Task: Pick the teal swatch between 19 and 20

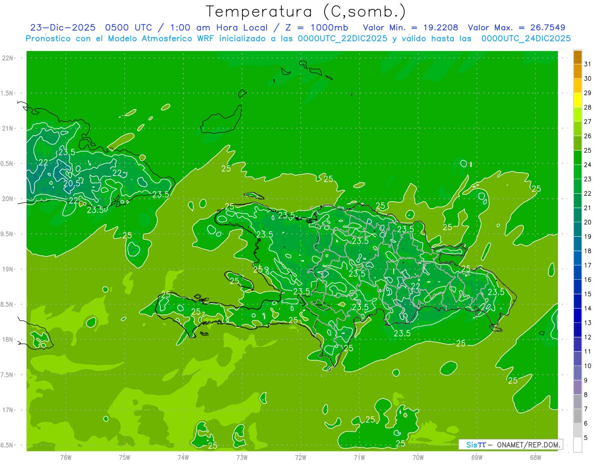Action: pos(577,230)
